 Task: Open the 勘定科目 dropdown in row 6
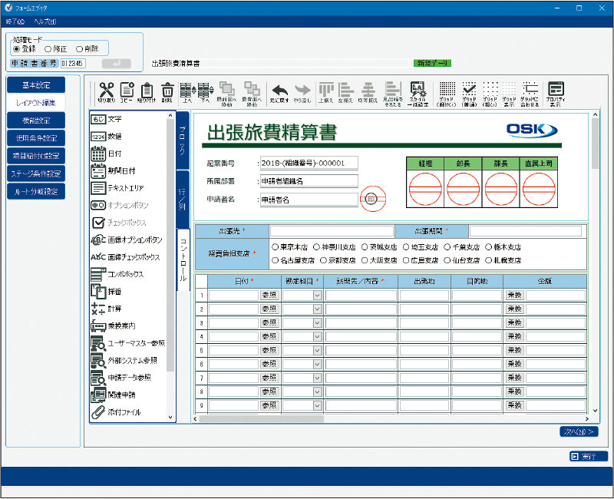[317, 364]
